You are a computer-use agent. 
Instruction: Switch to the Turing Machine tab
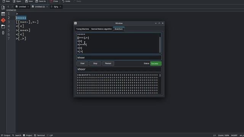coord(82,29)
